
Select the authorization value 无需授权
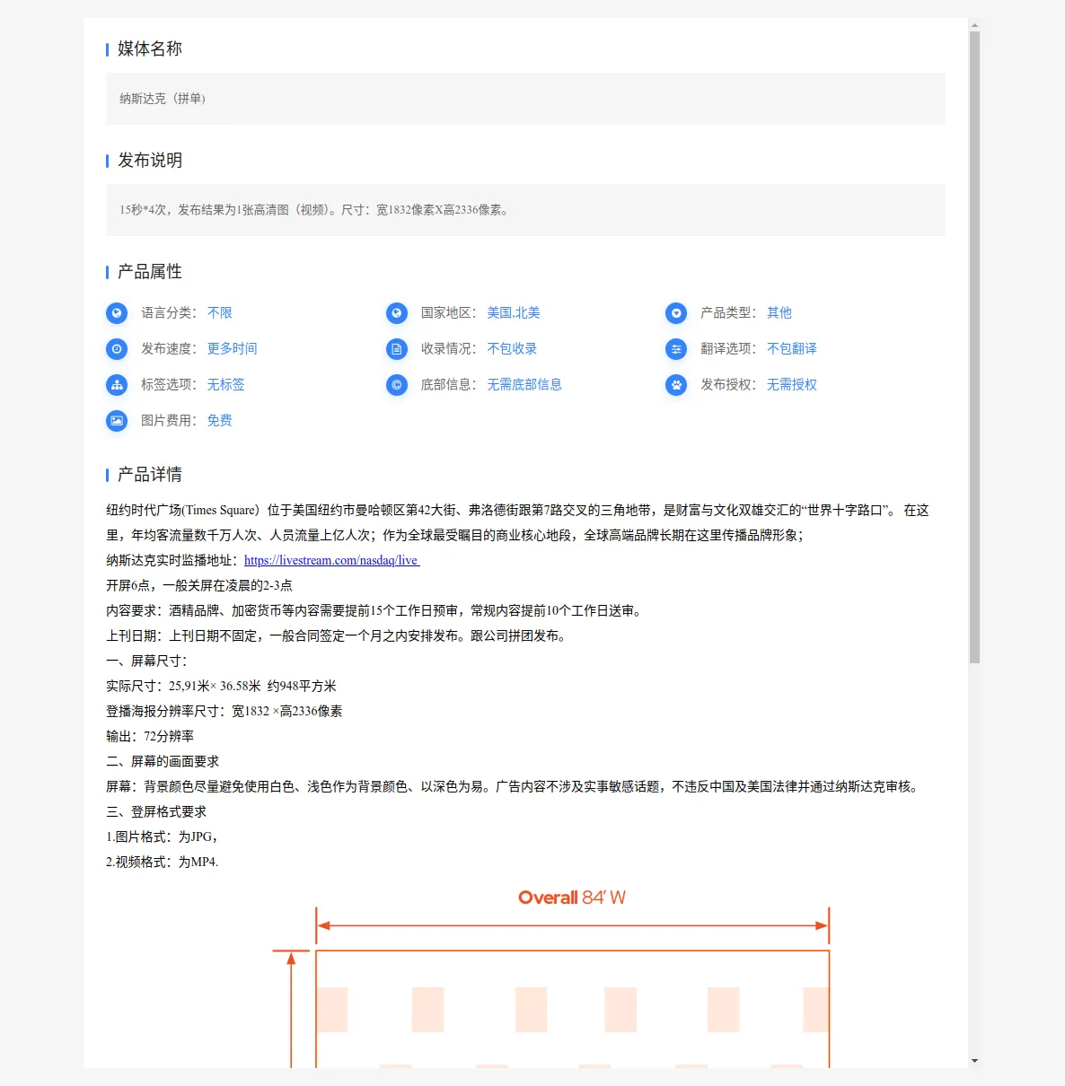pos(792,384)
